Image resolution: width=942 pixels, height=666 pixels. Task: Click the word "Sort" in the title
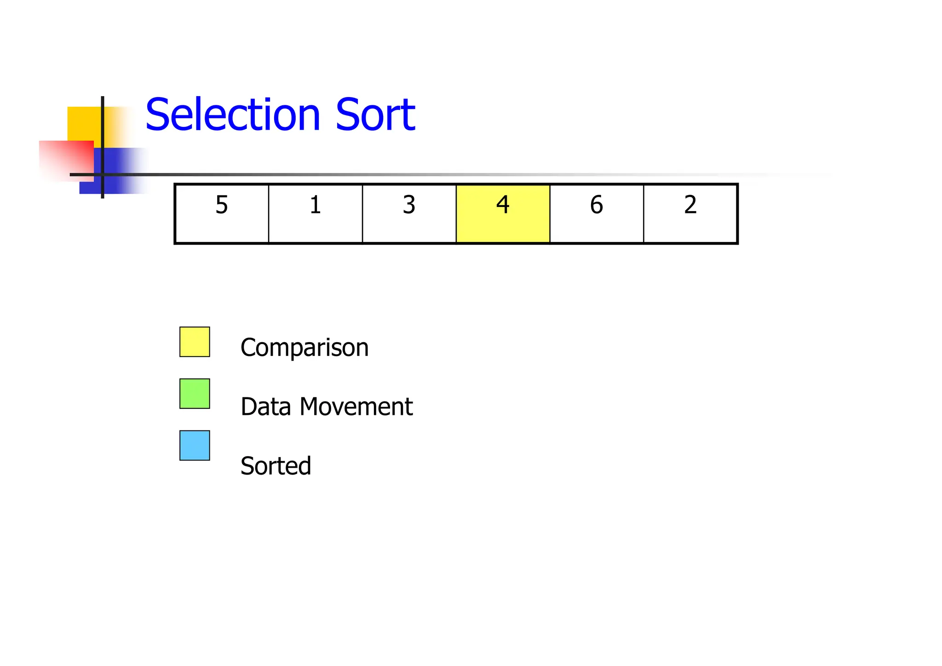pyautogui.click(x=375, y=115)
